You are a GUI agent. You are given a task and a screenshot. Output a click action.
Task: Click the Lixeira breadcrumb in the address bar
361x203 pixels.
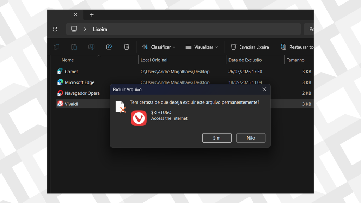point(100,29)
